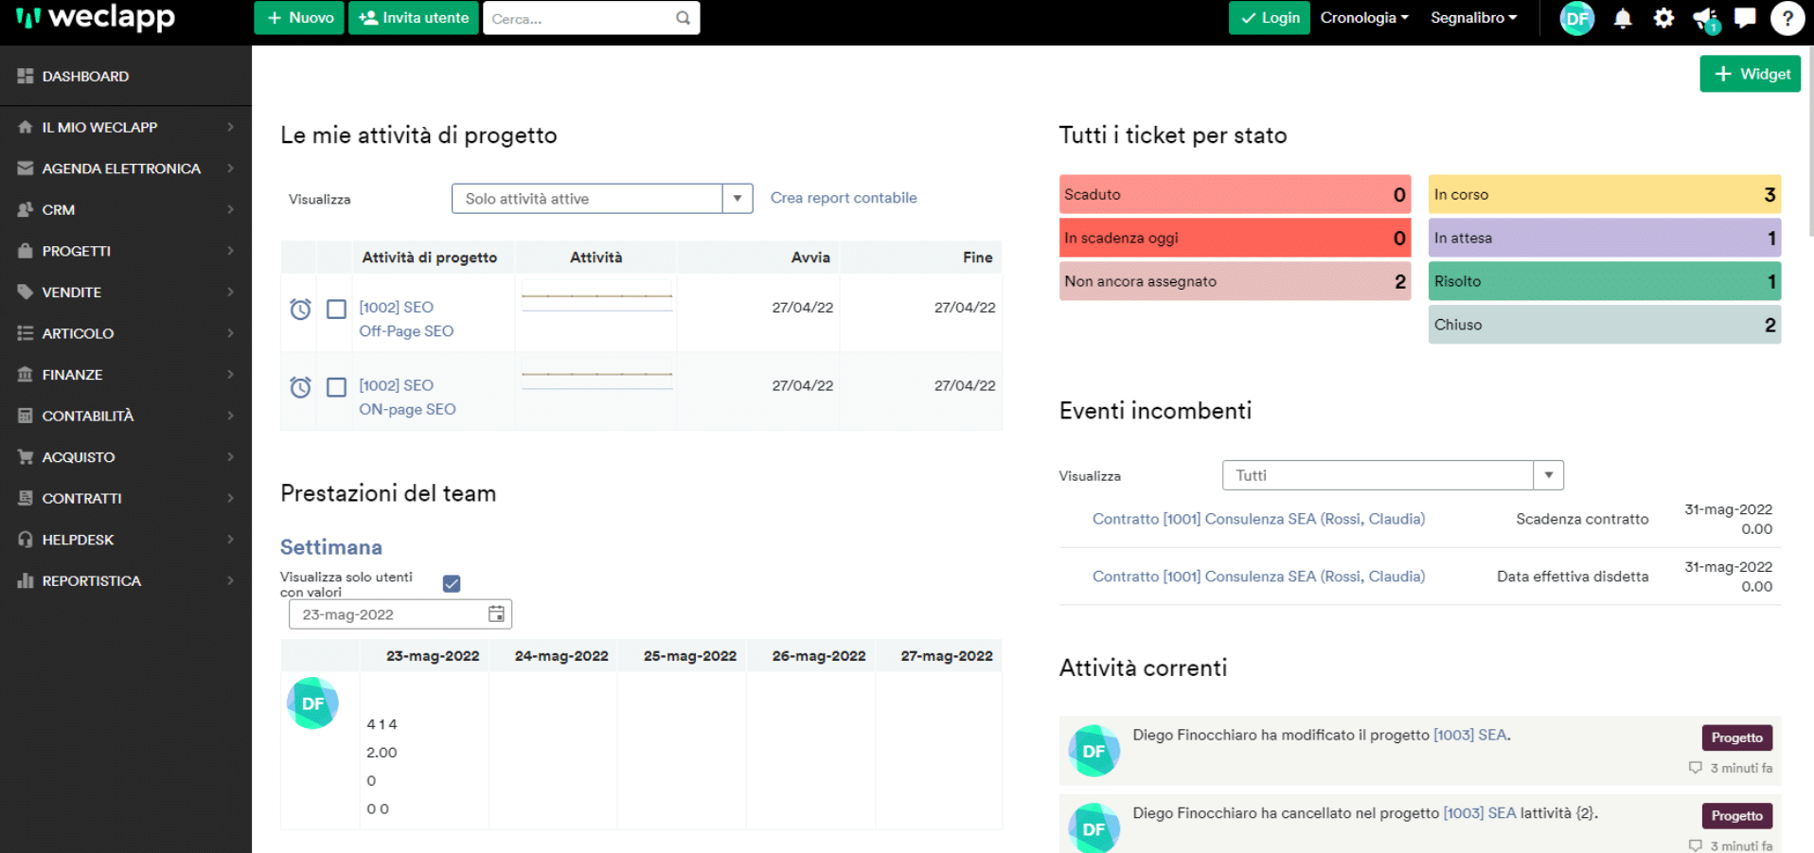This screenshot has height=853, width=1814.
Task: Open ARTICOLO menu item
Action: click(x=126, y=333)
